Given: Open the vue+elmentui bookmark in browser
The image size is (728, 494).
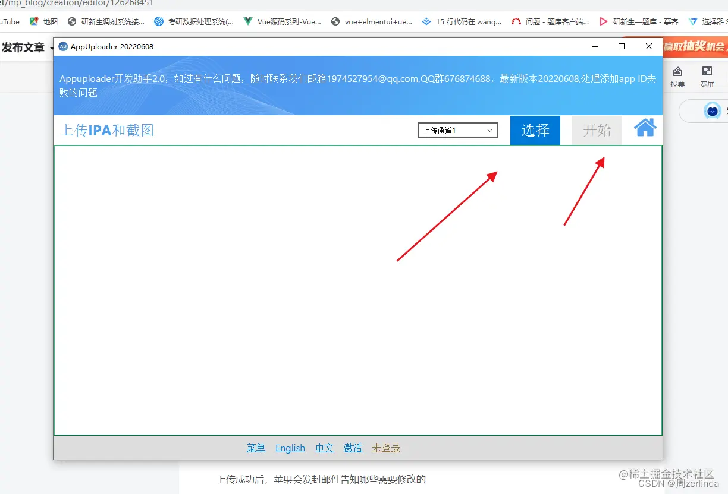Looking at the screenshot, I should 372,21.
